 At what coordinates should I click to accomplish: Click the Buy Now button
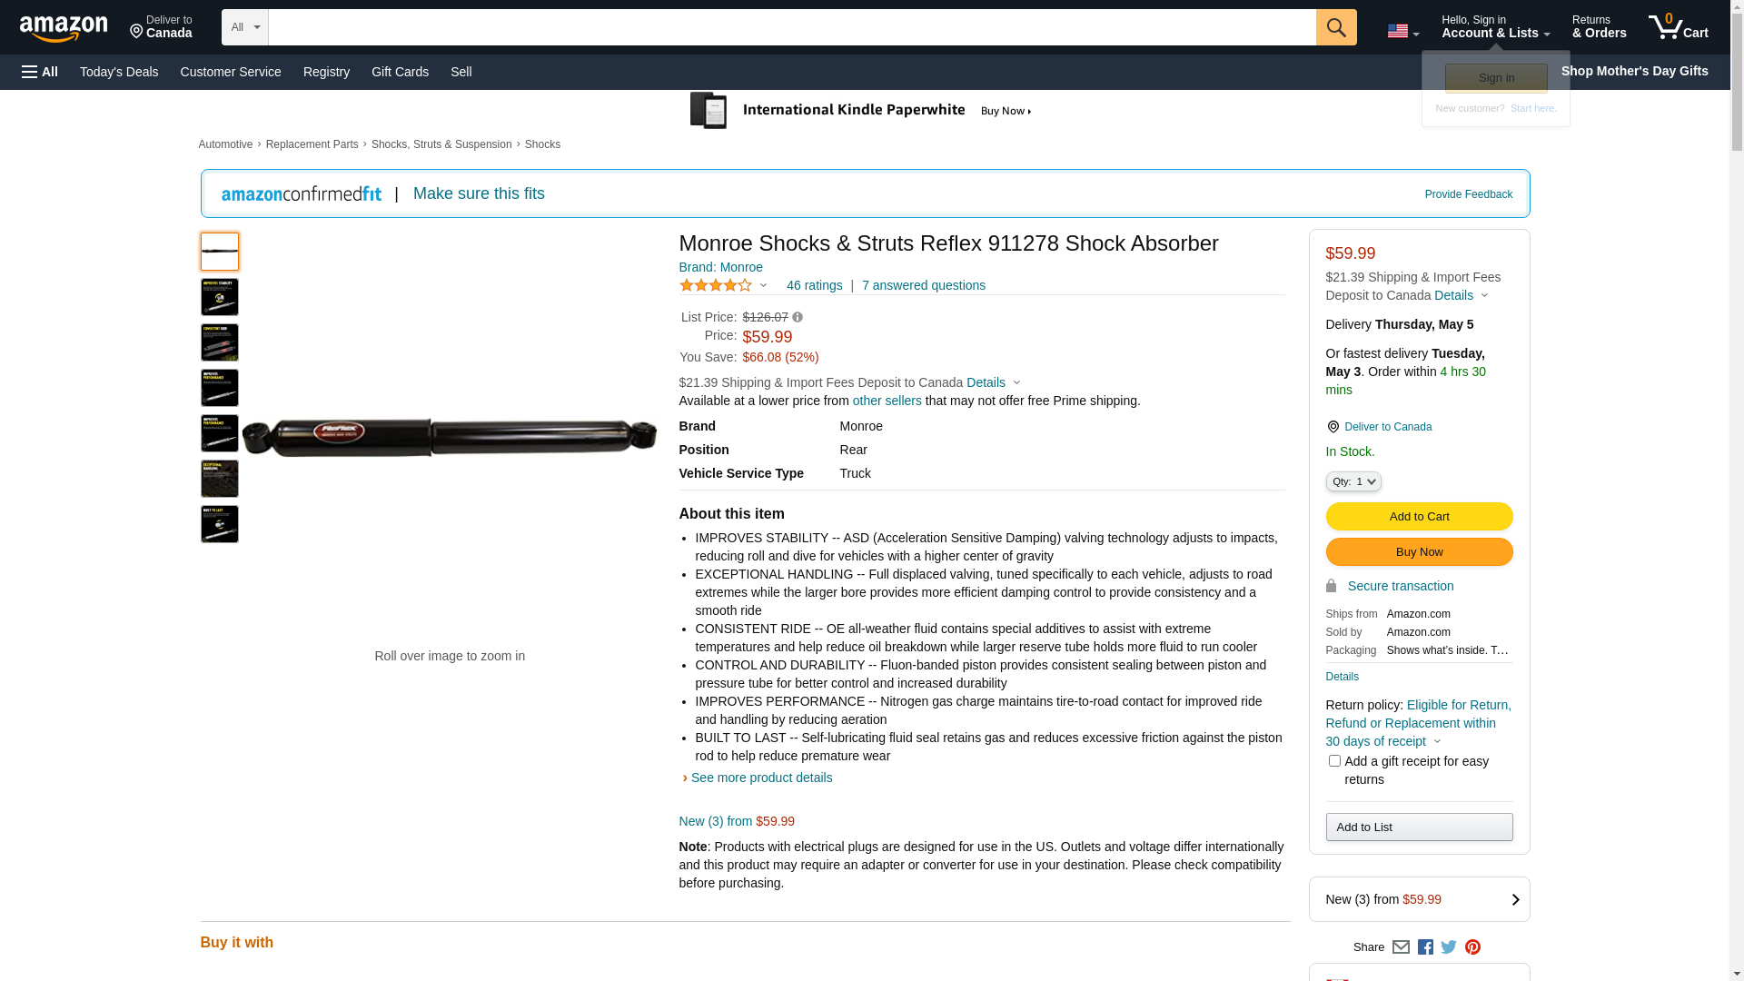(x=1419, y=552)
